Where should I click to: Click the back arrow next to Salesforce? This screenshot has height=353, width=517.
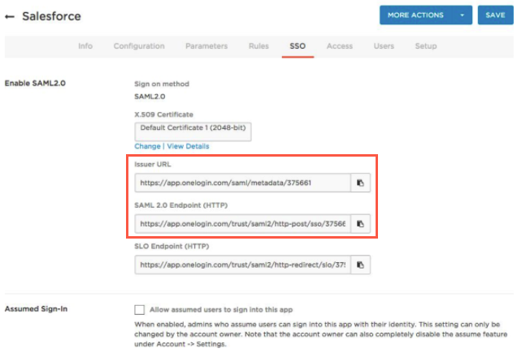10,16
